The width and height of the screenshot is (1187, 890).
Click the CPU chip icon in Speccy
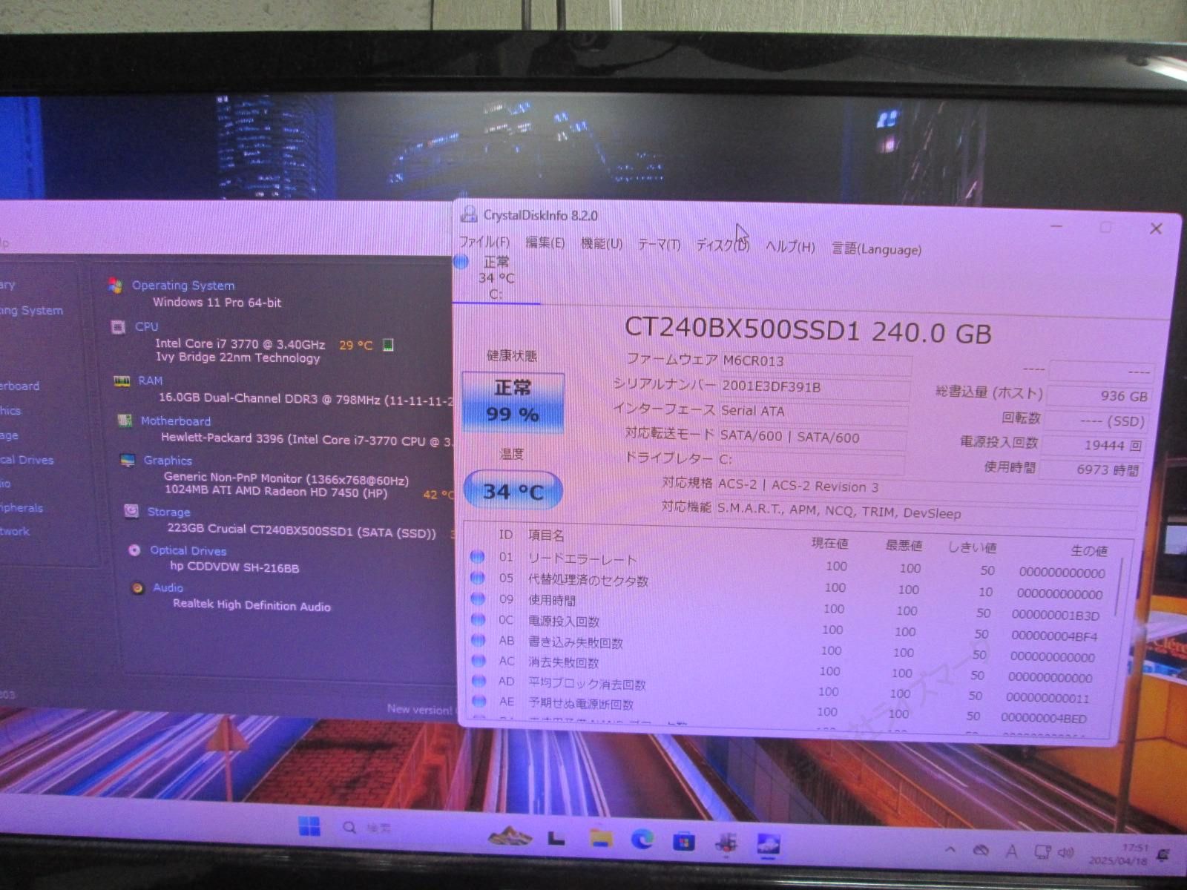coord(118,326)
